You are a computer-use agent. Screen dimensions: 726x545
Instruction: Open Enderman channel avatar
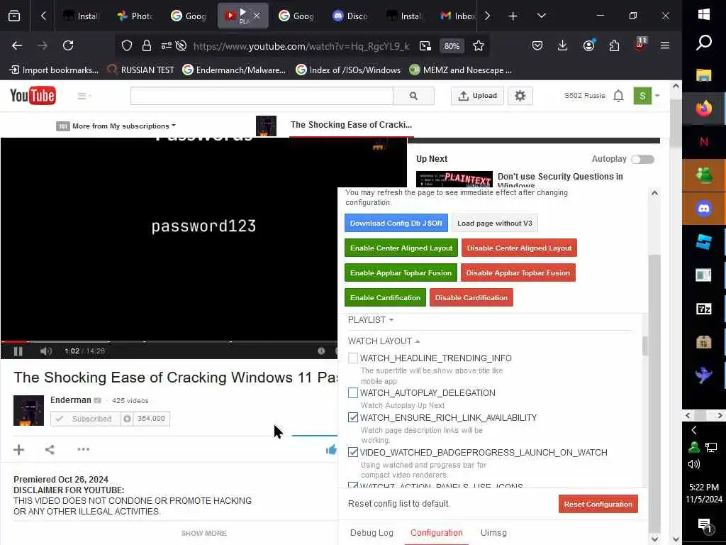click(x=28, y=410)
